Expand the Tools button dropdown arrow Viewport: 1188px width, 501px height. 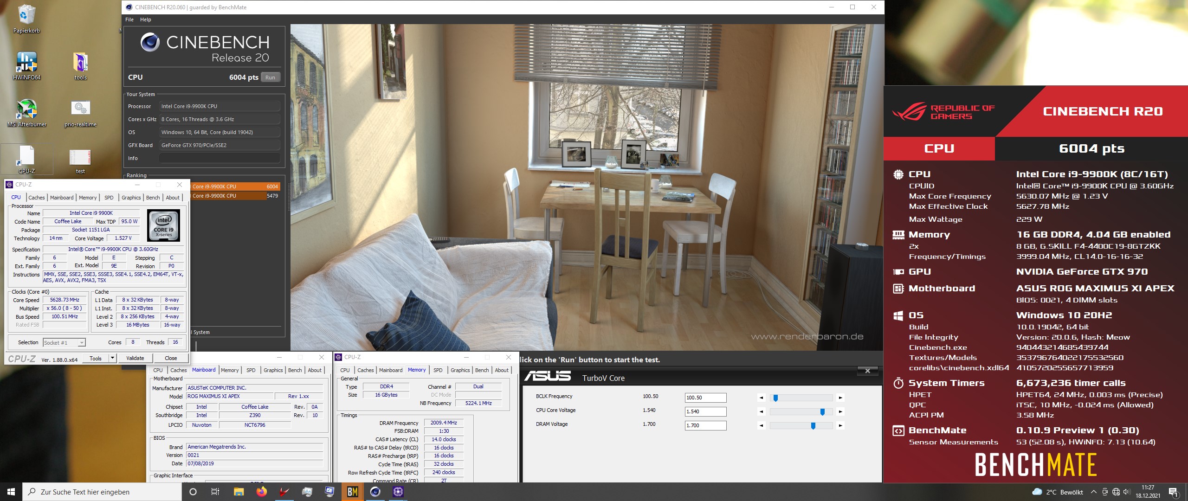112,358
